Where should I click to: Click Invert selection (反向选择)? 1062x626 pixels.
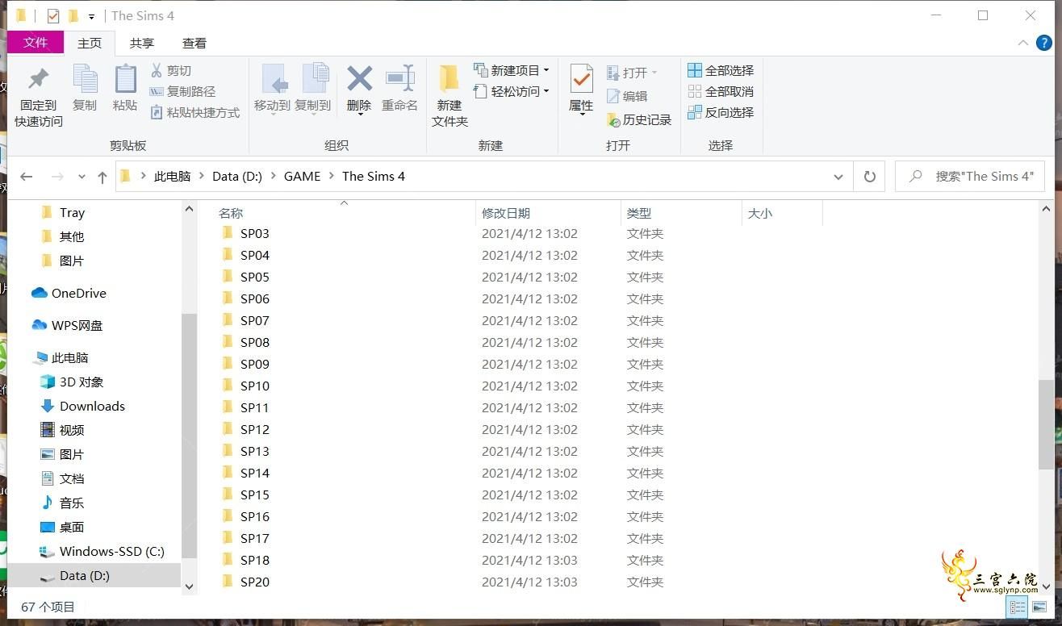[x=721, y=112]
